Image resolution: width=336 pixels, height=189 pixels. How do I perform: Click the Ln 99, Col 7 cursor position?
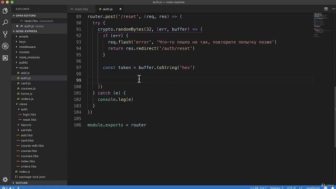pos(258,188)
